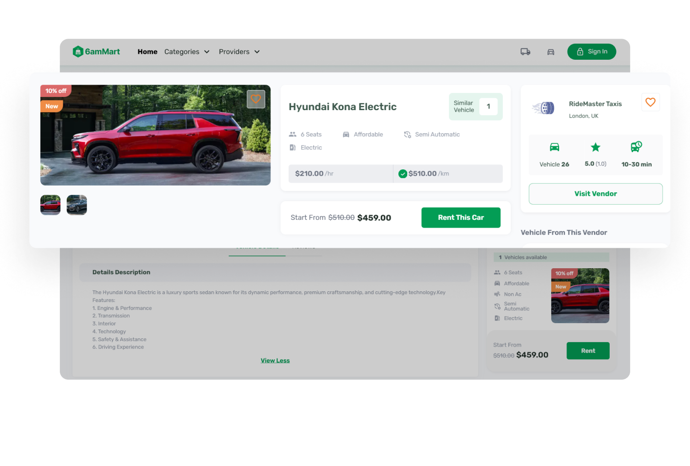Collapse description with View Less
The image size is (690, 466).
click(275, 361)
